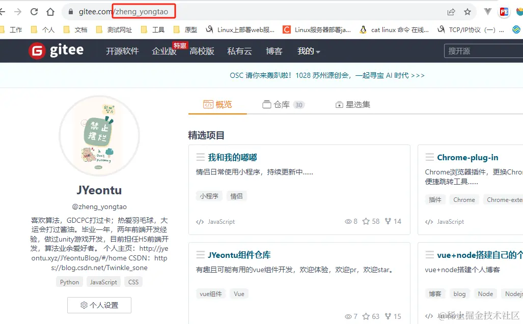Click JavaScript label in 我和我的嘟嘟 card
Viewport: 523px width, 324px height.
(x=221, y=222)
